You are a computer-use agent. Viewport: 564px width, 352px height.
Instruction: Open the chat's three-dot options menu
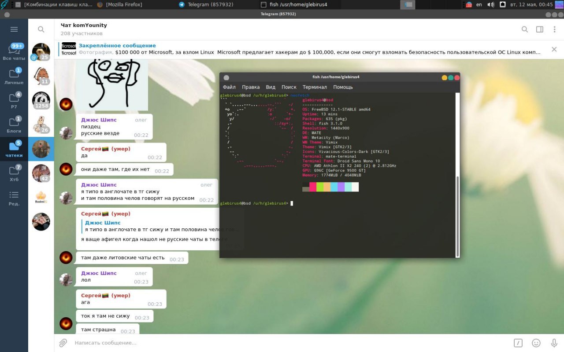tap(554, 29)
